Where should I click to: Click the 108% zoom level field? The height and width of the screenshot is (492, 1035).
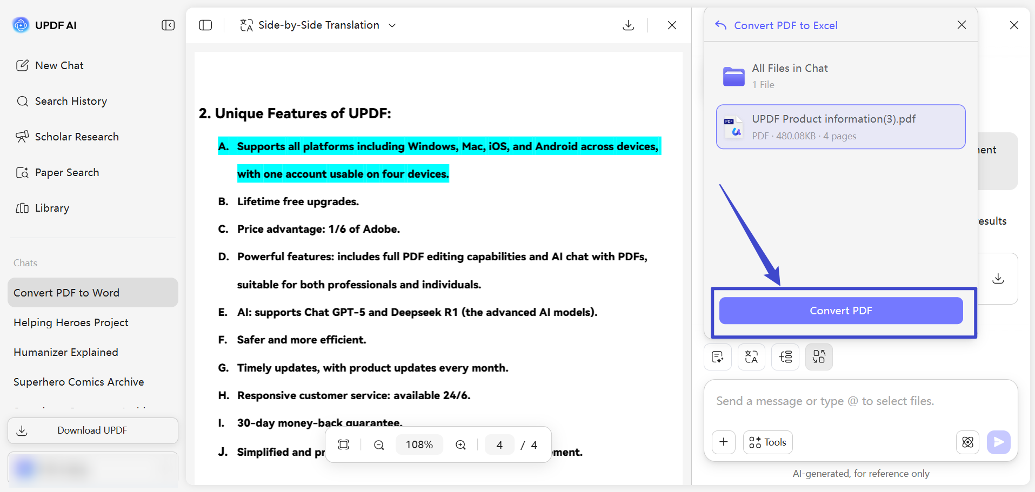click(419, 444)
